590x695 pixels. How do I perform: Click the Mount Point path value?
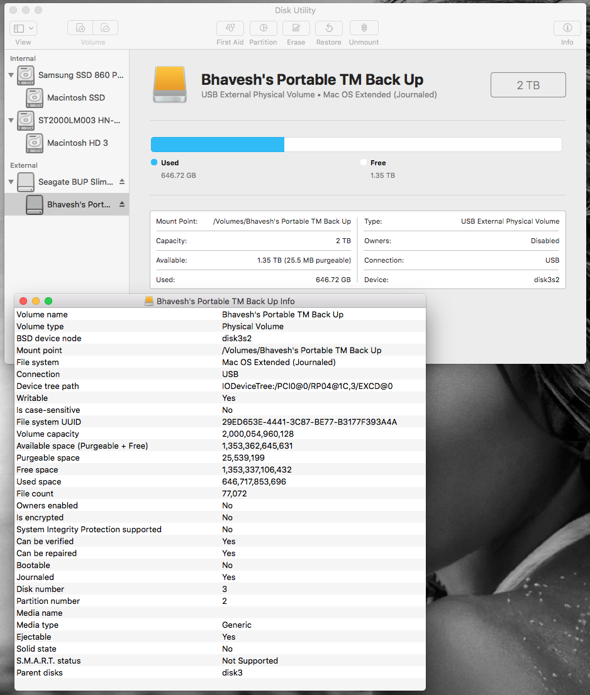coord(282,221)
